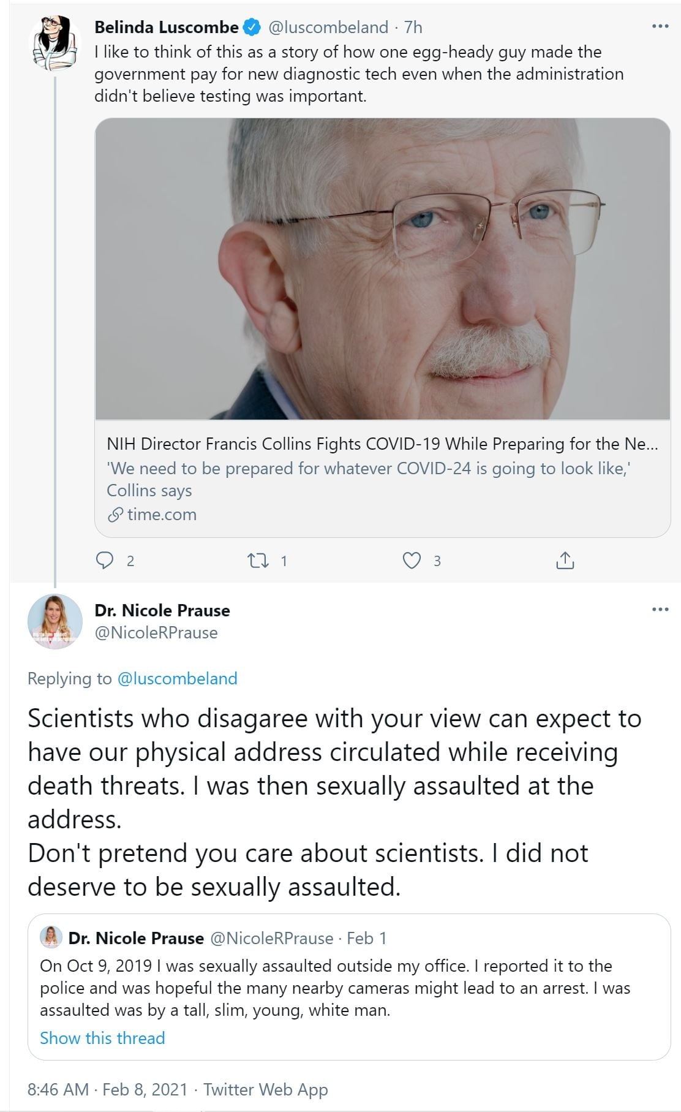Image resolution: width=681 pixels, height=1112 pixels.
Task: Click Belinda's blue verified badge
Action: [x=251, y=28]
